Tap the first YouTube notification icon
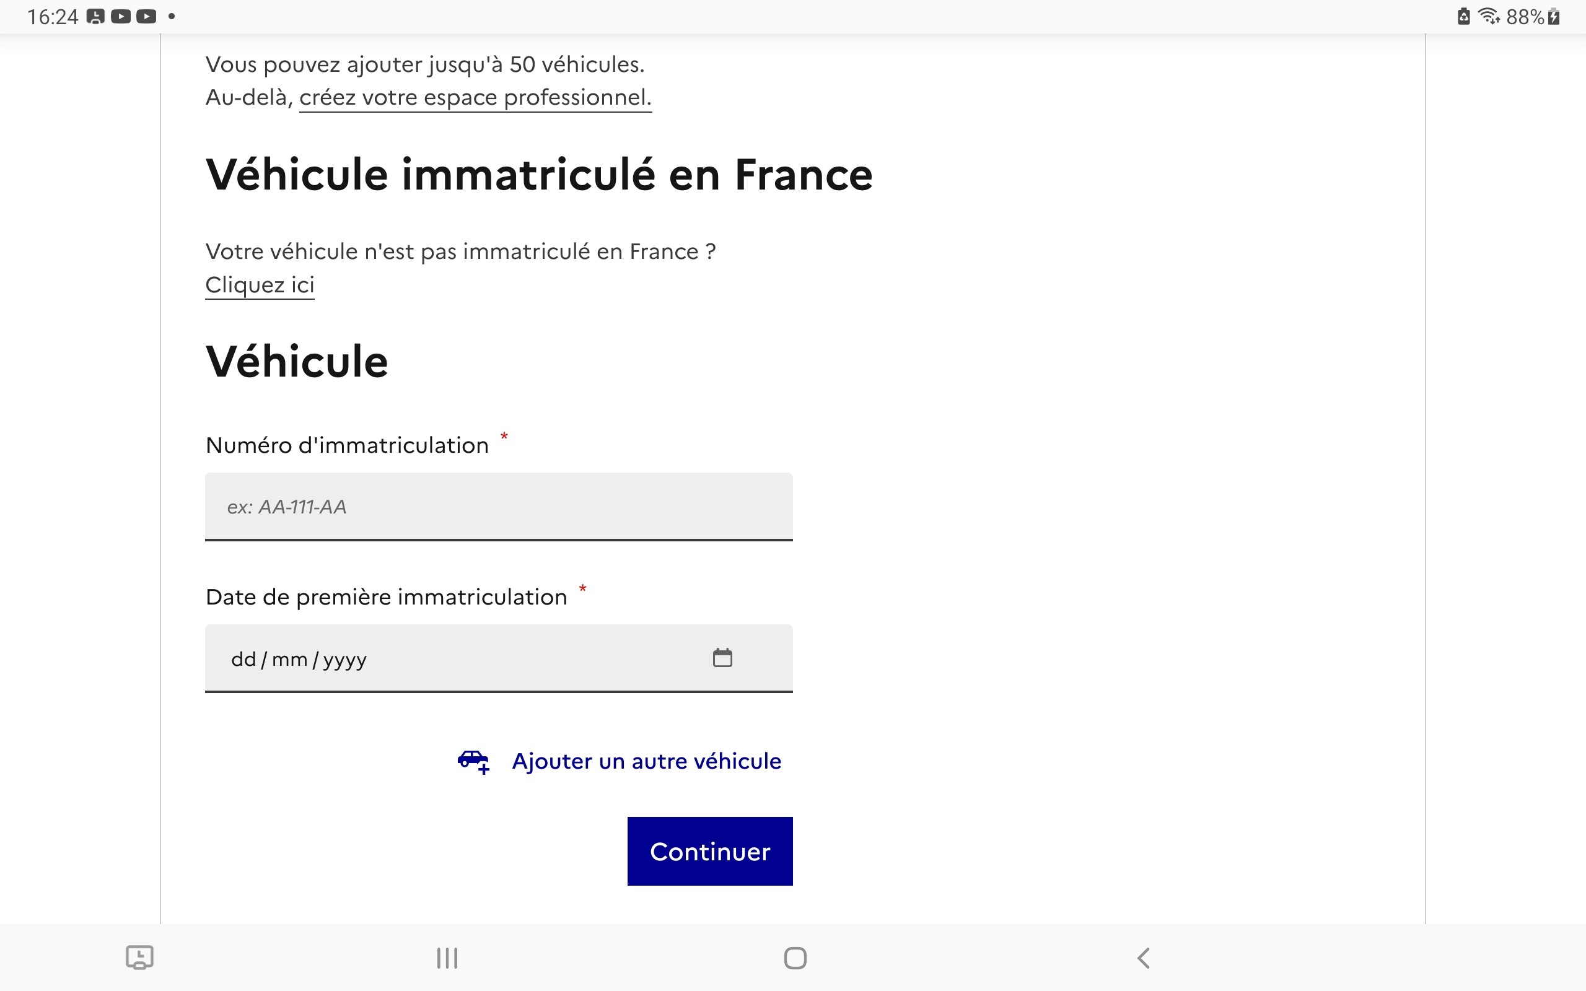 (121, 16)
